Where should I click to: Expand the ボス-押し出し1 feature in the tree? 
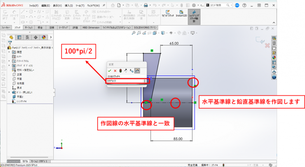(9, 92)
